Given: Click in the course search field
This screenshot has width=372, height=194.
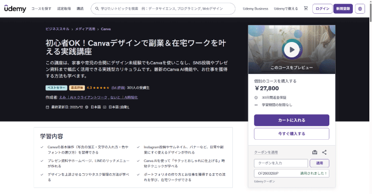Looking at the screenshot, I should [x=163, y=9].
